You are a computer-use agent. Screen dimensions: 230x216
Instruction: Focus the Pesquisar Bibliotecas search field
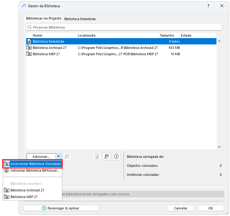(124, 27)
